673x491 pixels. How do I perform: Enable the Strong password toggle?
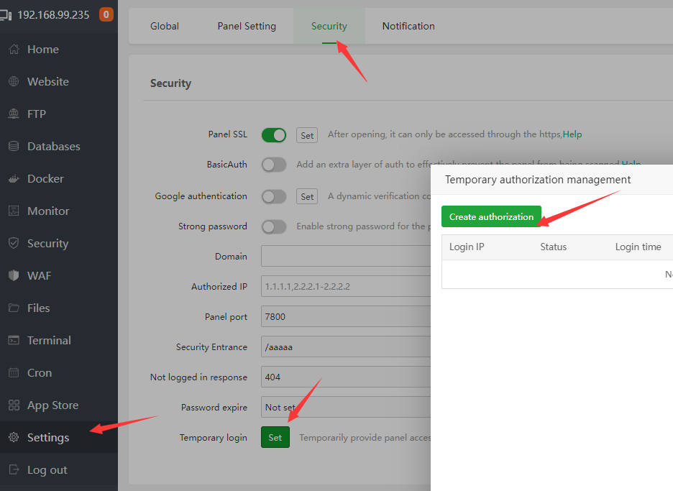pos(273,226)
